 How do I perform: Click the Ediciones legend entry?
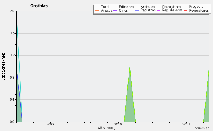point(124,7)
